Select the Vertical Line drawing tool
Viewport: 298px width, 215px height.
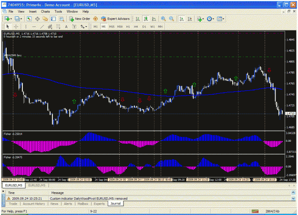point(26,27)
